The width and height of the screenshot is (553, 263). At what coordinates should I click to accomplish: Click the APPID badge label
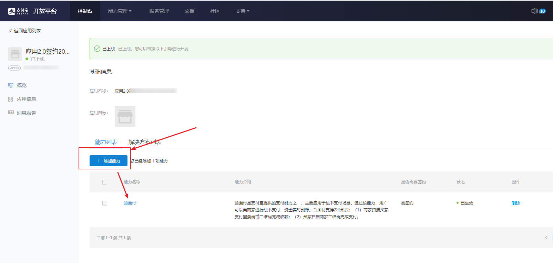[14, 68]
